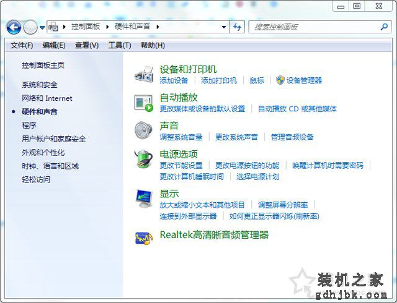Click the AutoPlay icon
397x303 pixels.
click(144, 103)
